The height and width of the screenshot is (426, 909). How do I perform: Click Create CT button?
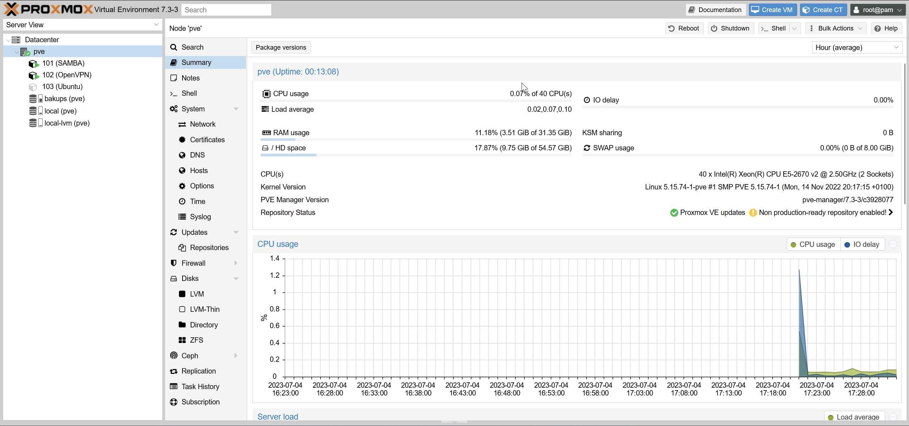(823, 10)
